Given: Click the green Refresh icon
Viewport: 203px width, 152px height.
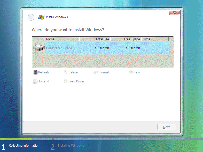Looking at the screenshot, I should click(x=35, y=72).
